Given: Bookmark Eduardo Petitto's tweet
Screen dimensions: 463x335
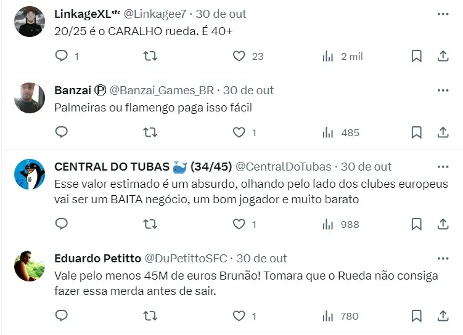Looking at the screenshot, I should click(x=416, y=316).
